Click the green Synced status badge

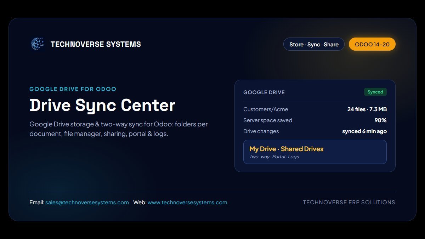(375, 92)
